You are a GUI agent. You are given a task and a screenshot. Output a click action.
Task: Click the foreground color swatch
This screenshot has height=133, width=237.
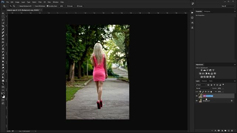coord(2,96)
